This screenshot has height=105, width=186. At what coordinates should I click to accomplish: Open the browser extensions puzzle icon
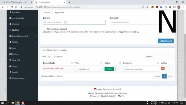click(170, 7)
